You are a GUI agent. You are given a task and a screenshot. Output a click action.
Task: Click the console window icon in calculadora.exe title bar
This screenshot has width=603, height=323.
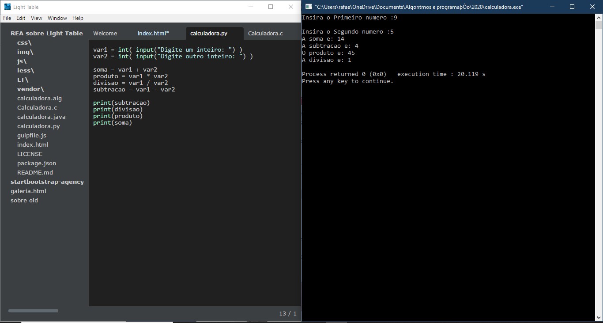[x=309, y=7]
